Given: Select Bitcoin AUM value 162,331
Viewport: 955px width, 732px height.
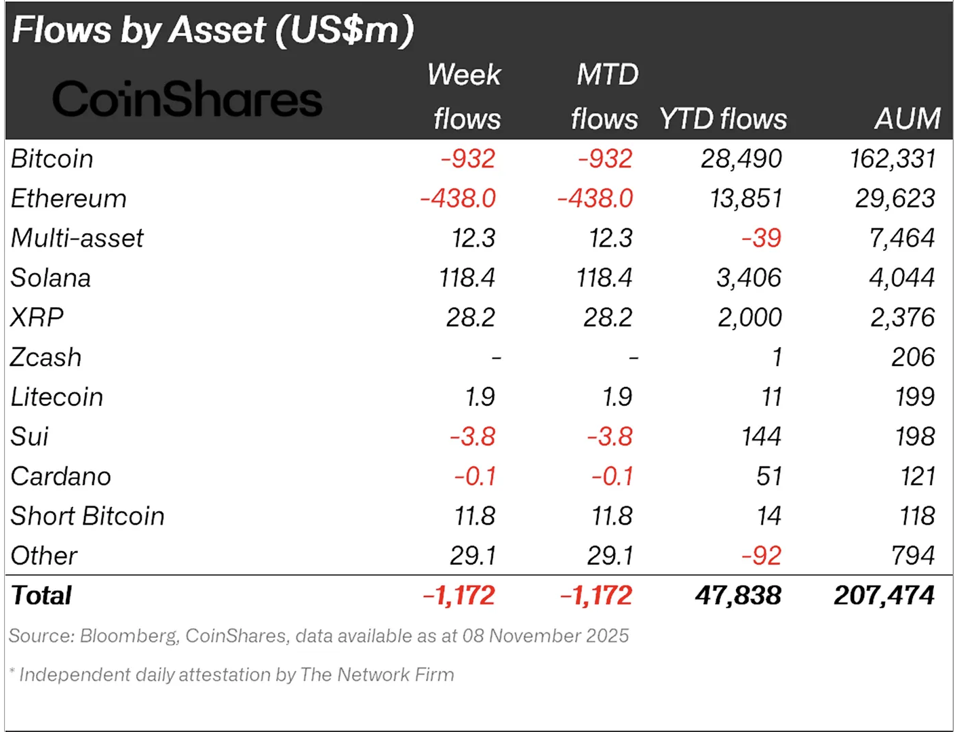Looking at the screenshot, I should click(x=893, y=159).
